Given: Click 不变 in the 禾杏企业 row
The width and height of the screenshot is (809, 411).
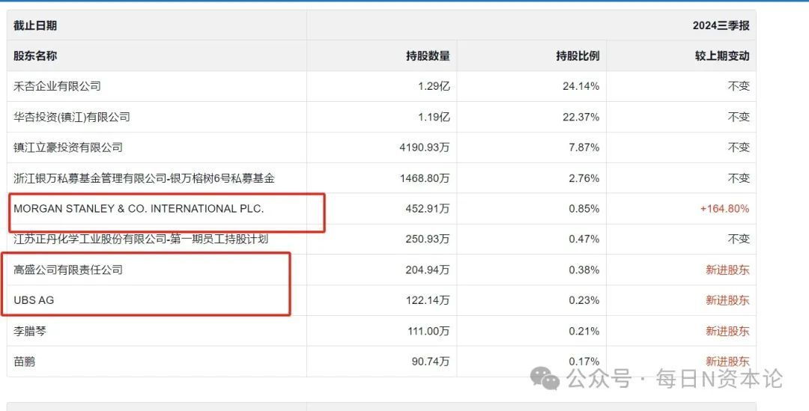Looking at the screenshot, I should click(x=739, y=86).
